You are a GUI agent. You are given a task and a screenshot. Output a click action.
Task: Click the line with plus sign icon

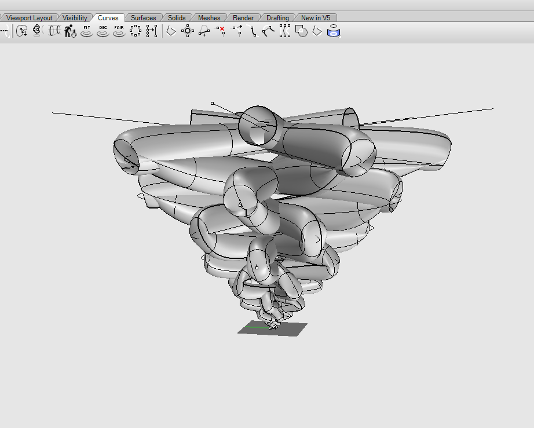[x=204, y=31]
